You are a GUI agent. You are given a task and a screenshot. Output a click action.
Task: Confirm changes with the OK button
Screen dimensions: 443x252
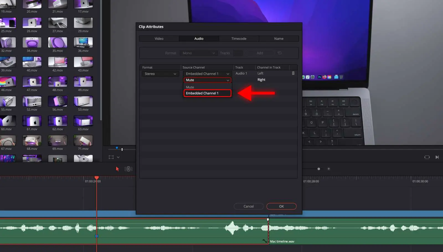[281, 206]
